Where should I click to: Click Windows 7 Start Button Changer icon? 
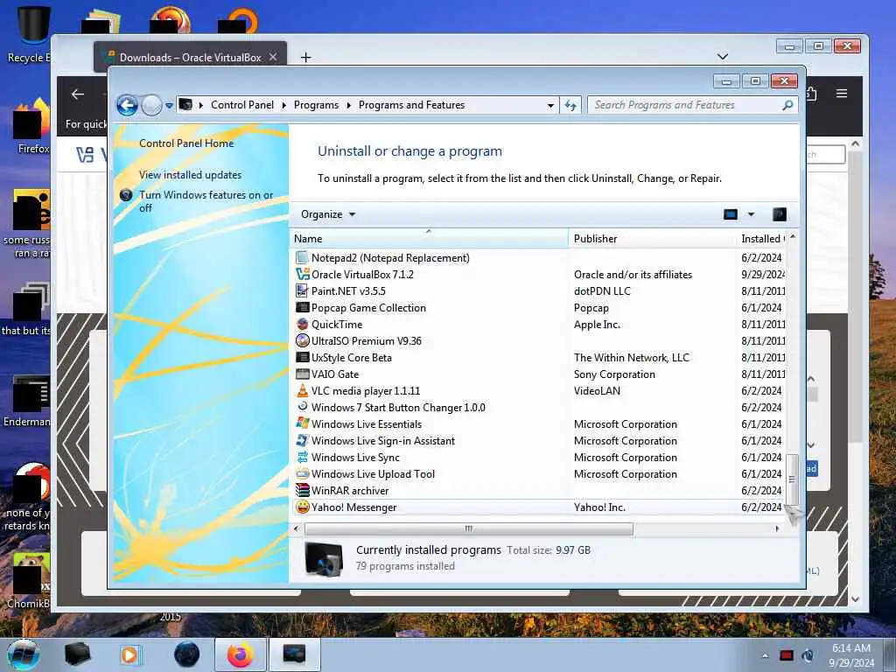pyautogui.click(x=302, y=407)
